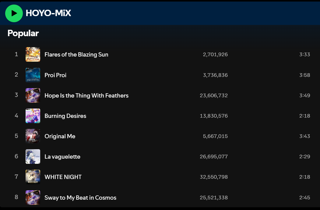Select the Original Me track name
The image size is (320, 210).
point(60,136)
